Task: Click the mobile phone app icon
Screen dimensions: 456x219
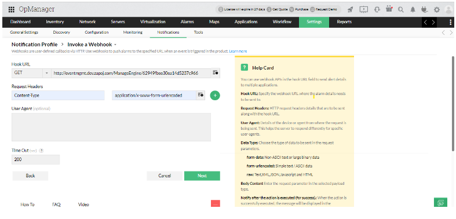Action: tap(377, 10)
